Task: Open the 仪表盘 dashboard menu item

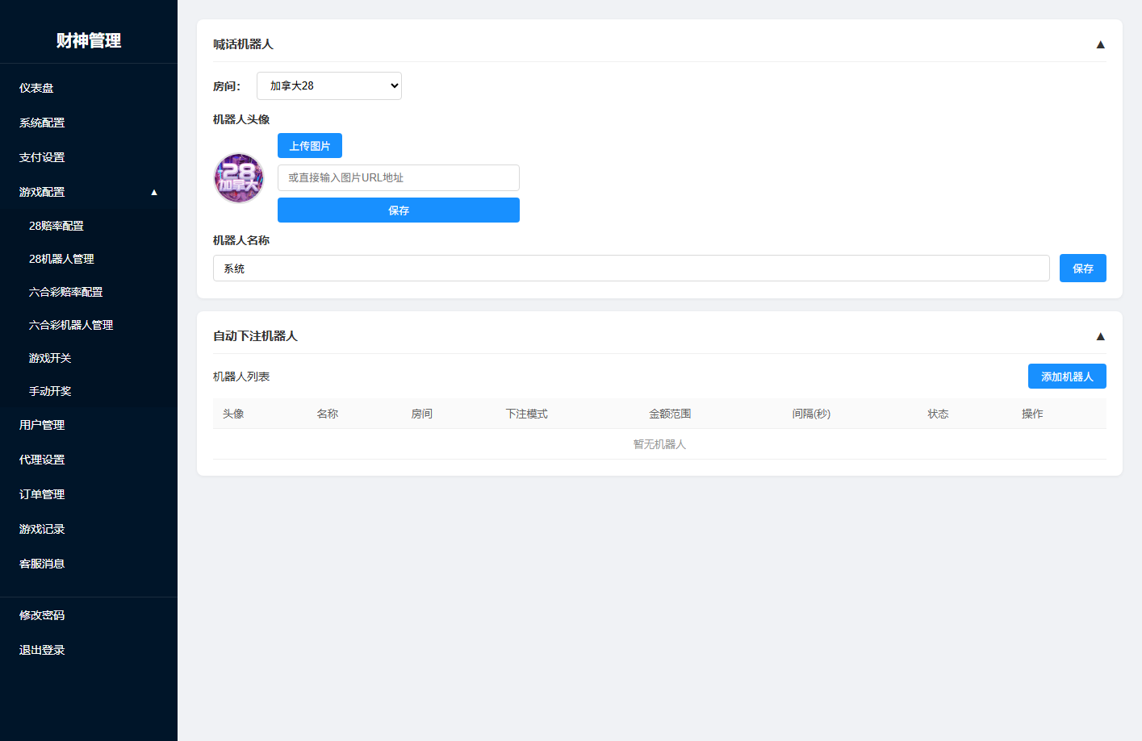Action: click(36, 88)
